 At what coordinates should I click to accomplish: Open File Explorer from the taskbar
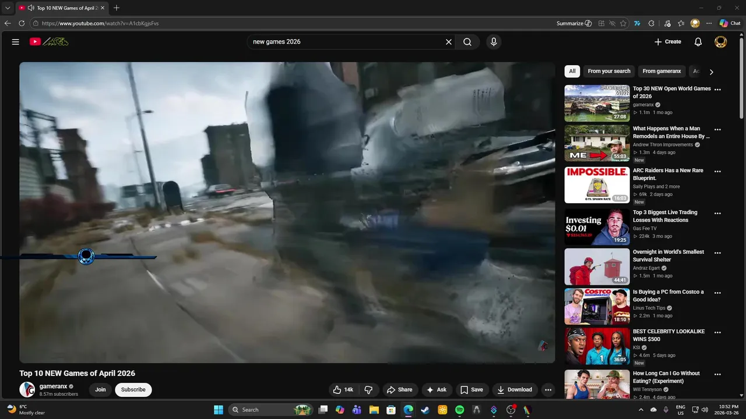tap(374, 410)
